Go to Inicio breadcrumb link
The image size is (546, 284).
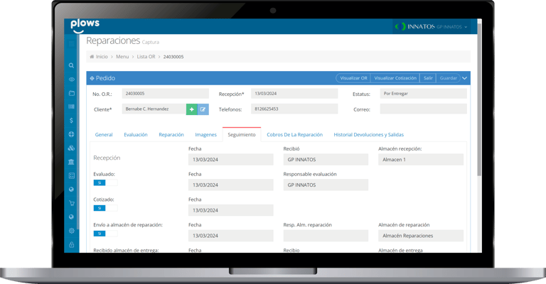pos(102,57)
